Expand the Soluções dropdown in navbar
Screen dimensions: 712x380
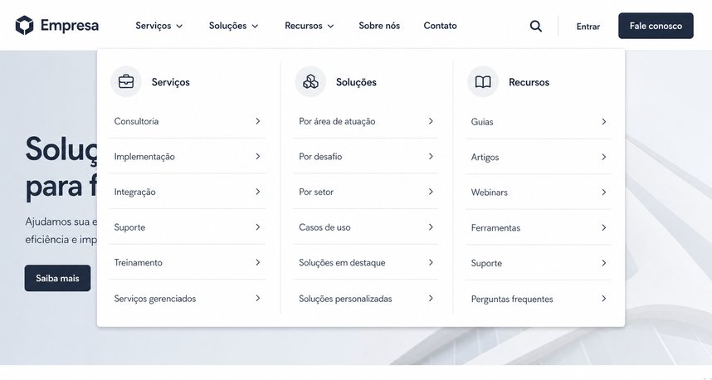233,26
